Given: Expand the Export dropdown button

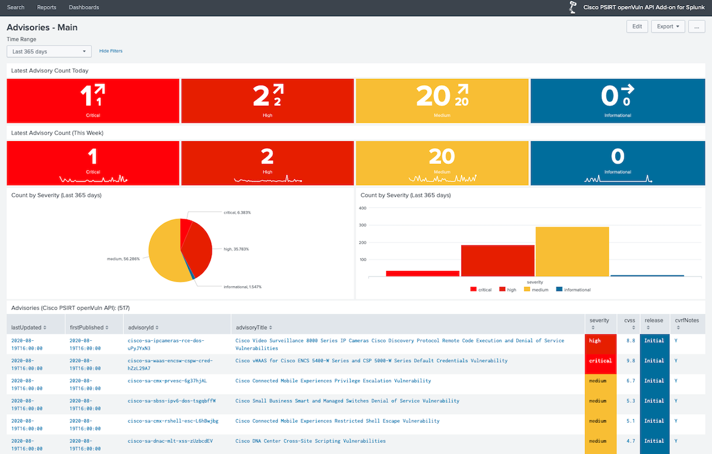Looking at the screenshot, I should pyautogui.click(x=667, y=27).
